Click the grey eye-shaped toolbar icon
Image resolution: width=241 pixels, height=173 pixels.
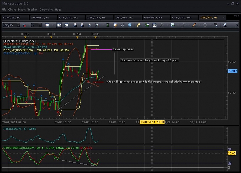coord(123,25)
